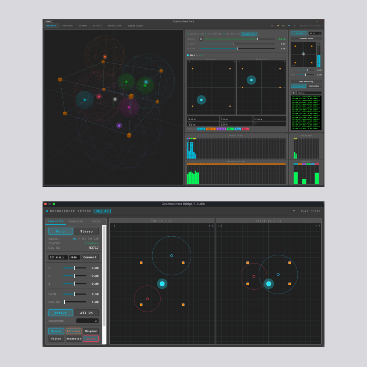
Task: Click the cyan object in Dock front view
Action: [x=251, y=80]
